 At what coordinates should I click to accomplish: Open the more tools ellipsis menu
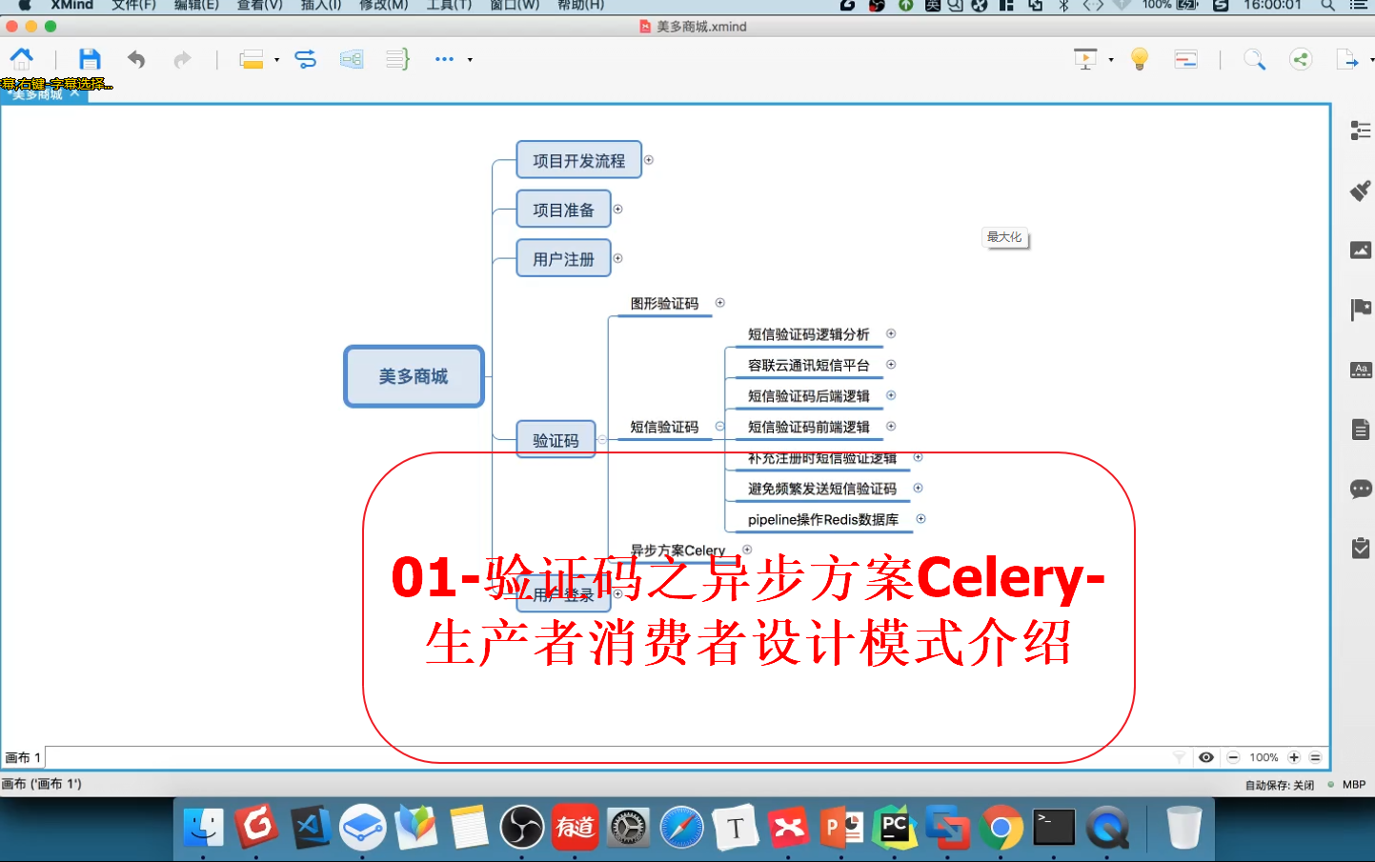(x=444, y=59)
